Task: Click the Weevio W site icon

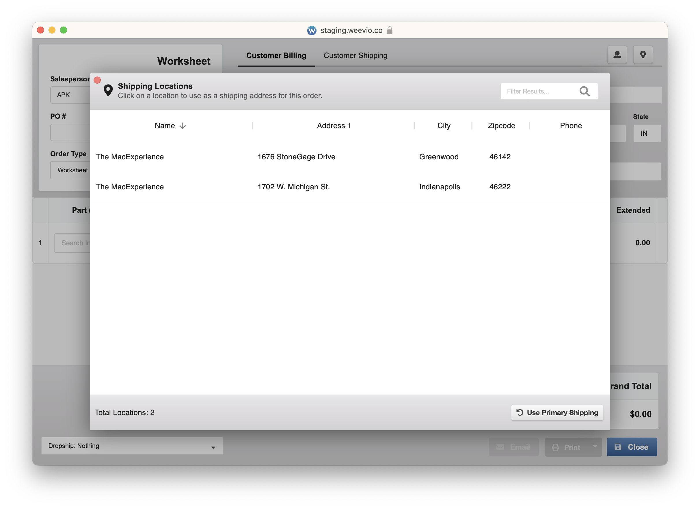Action: click(312, 31)
